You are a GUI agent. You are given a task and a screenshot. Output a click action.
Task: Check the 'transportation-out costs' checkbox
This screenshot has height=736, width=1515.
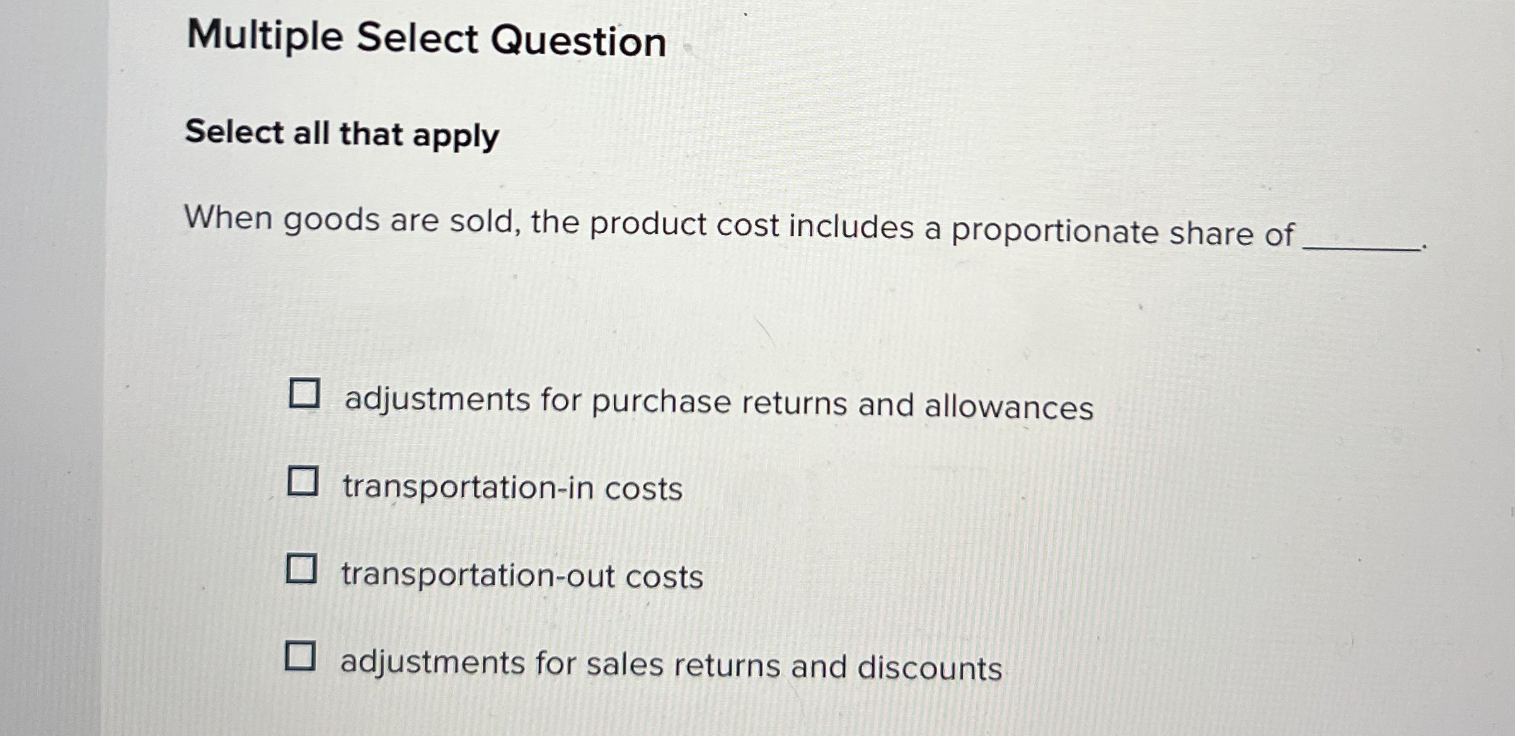point(303,569)
